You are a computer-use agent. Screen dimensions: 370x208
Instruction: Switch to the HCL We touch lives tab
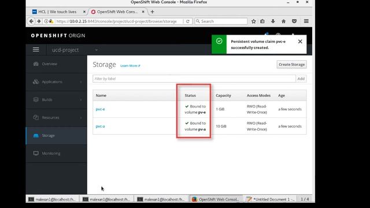(58, 12)
